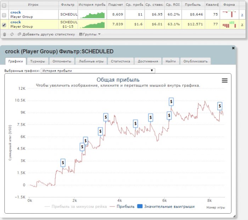The image size is (248, 220).
Task: Click the last $ marker near 8k games
Action: click(220, 106)
